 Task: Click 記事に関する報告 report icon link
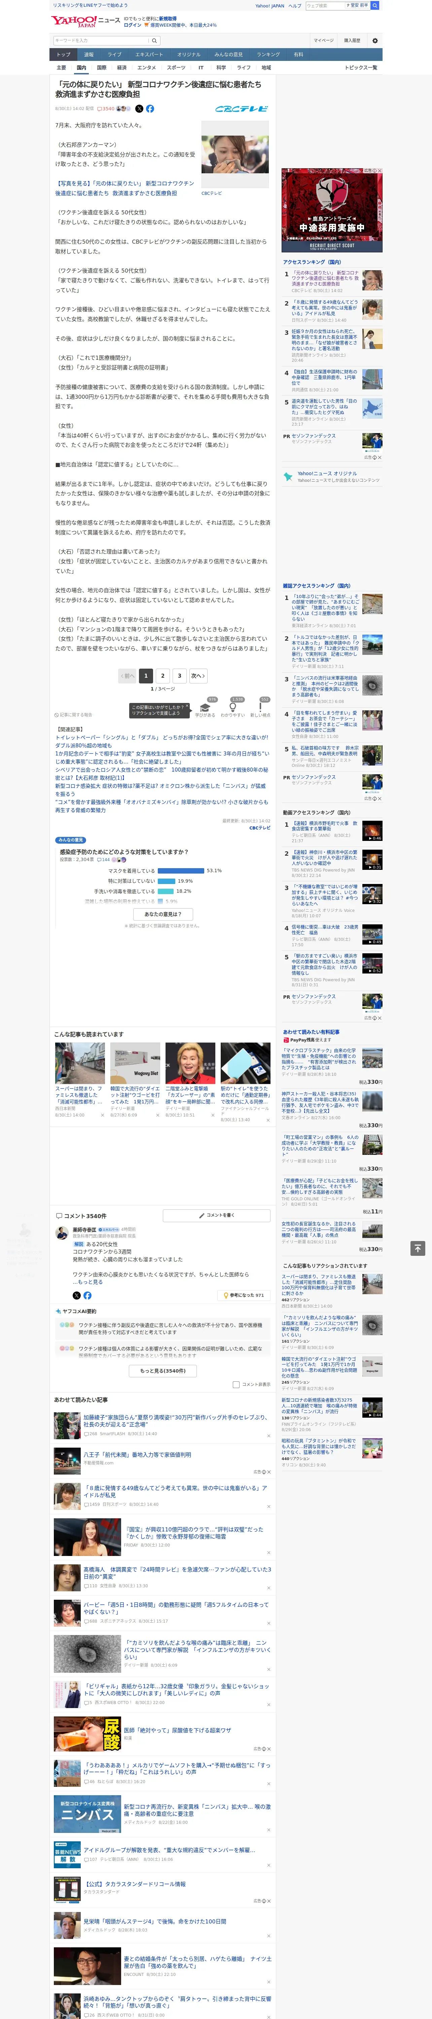(x=74, y=715)
